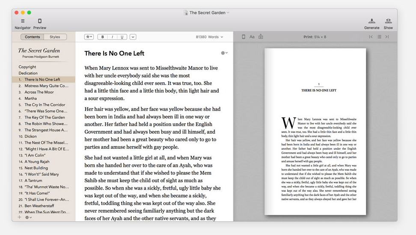
Task: Select chapter 16 "I Won't!" Said Mary
Action: 44,175
